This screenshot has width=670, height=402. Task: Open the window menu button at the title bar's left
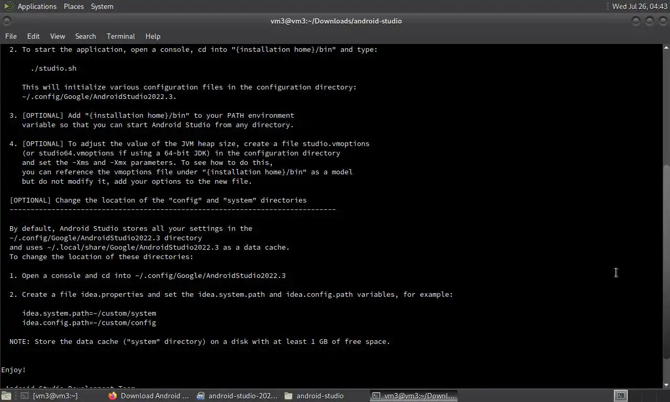[7, 21]
